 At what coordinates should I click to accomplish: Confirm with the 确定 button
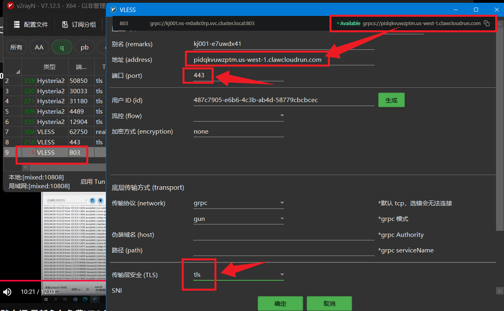click(x=280, y=303)
